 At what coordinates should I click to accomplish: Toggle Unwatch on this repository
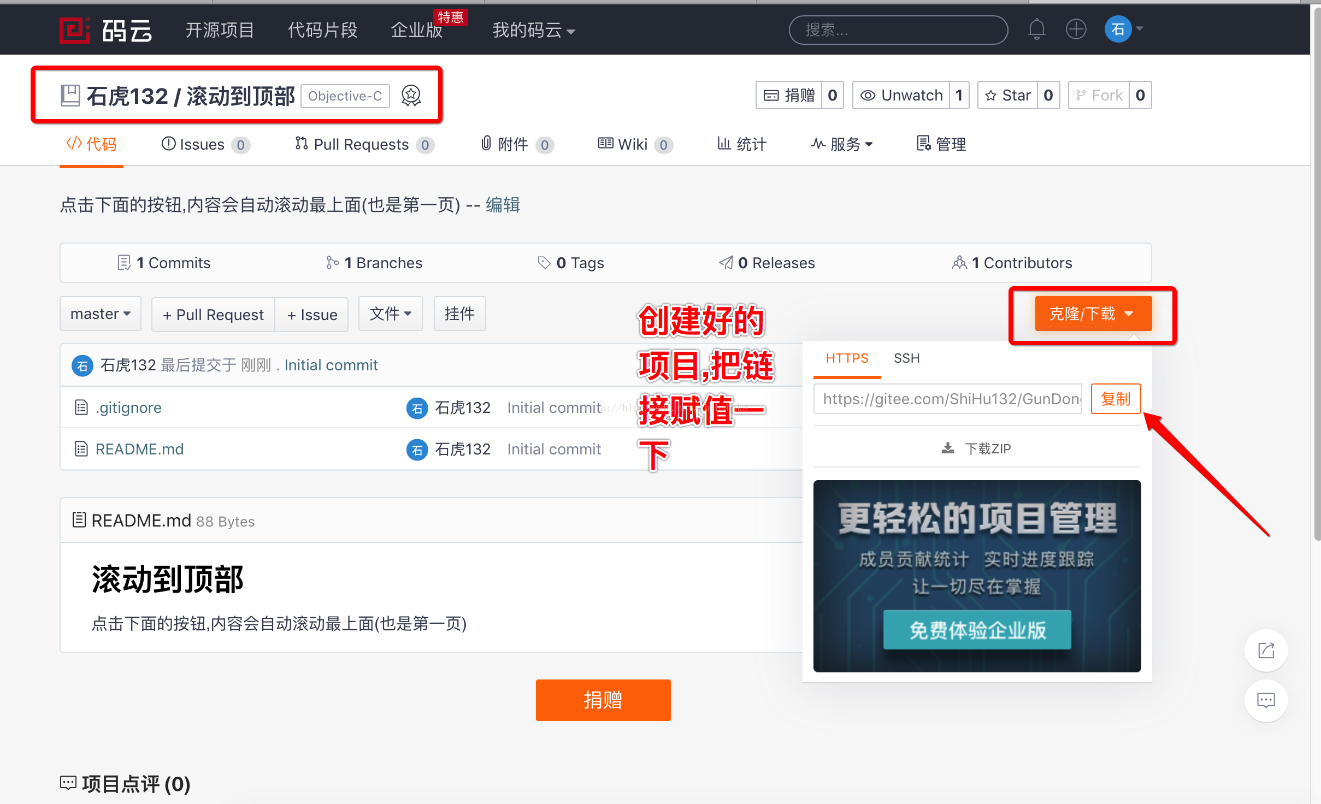(x=901, y=95)
